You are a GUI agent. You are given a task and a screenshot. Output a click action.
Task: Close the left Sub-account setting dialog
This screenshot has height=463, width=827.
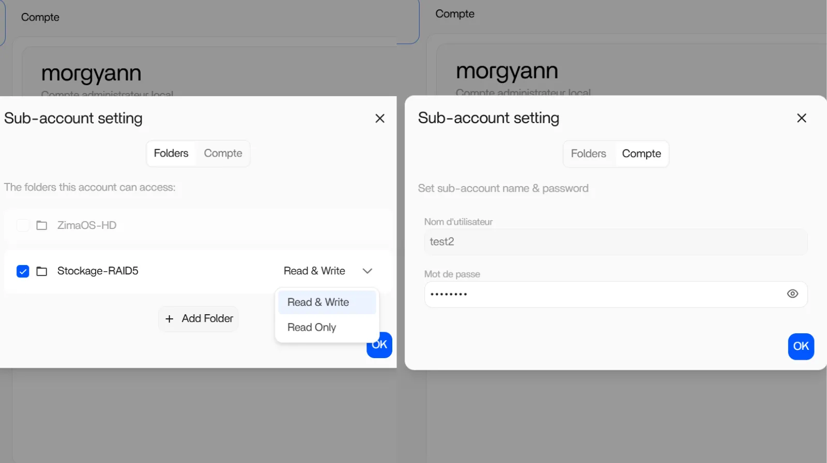point(380,118)
